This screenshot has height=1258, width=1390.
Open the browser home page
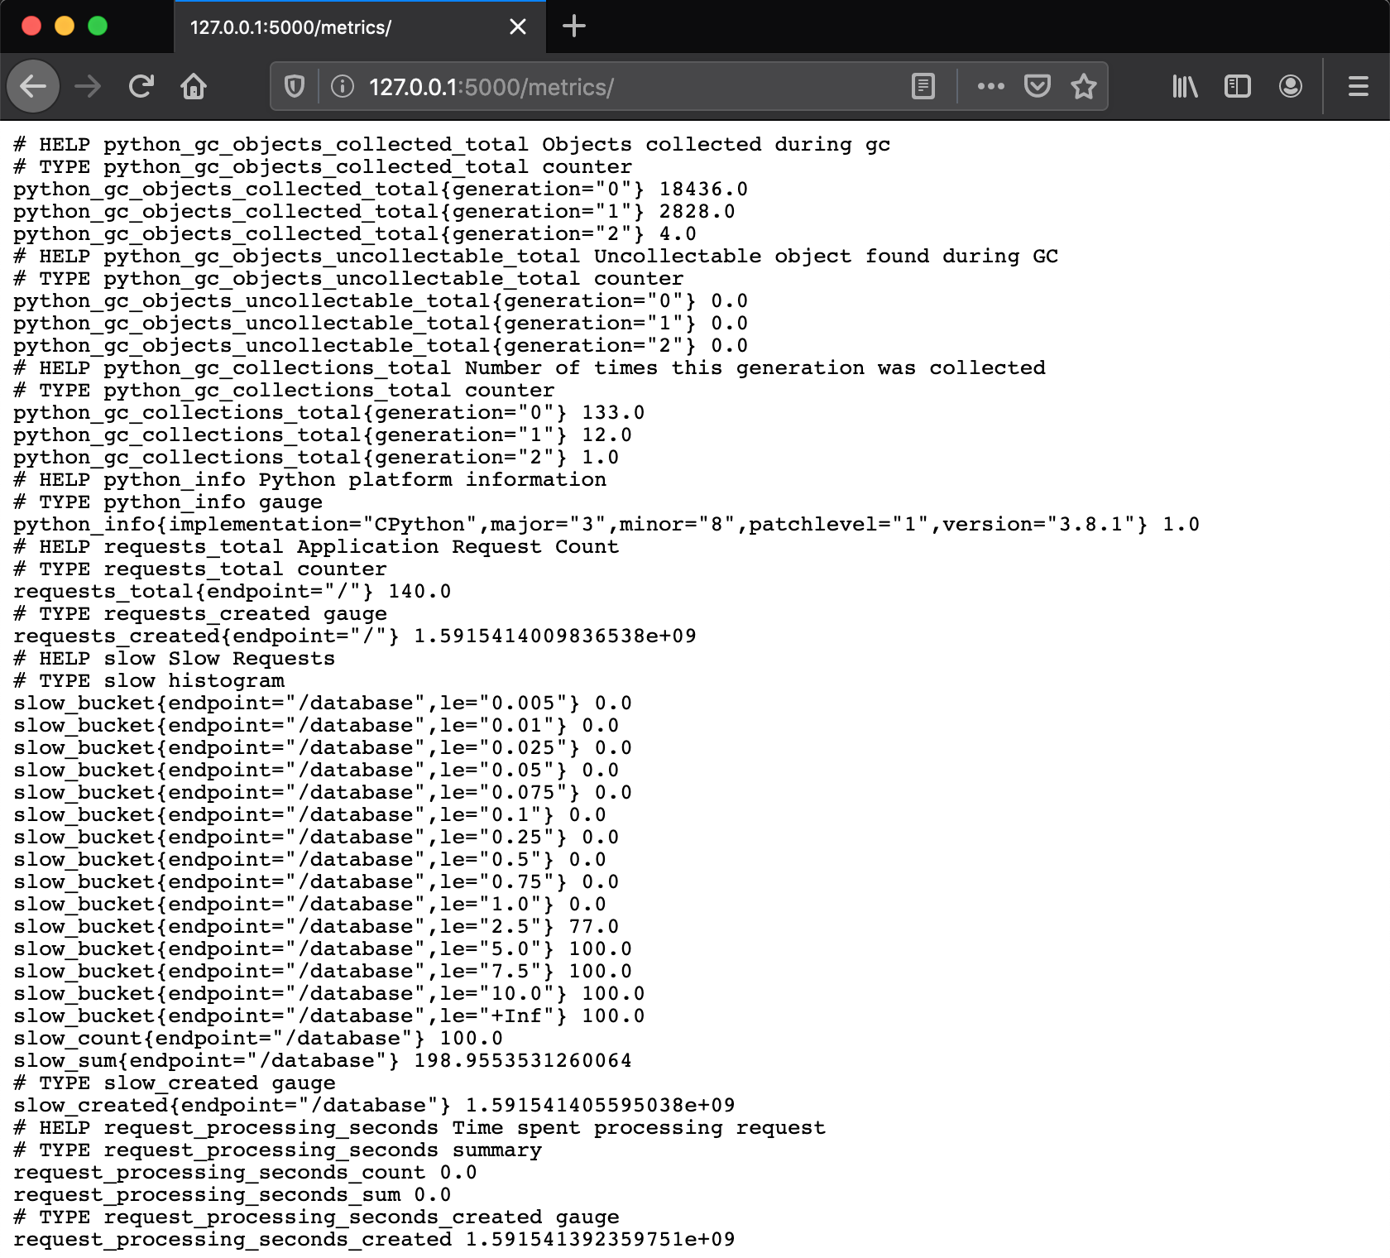click(x=194, y=86)
